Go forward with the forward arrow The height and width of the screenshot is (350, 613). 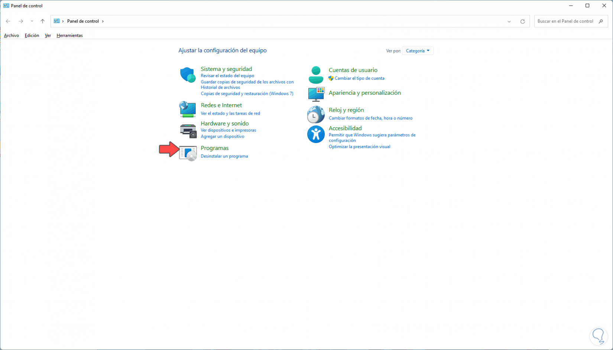[21, 21]
